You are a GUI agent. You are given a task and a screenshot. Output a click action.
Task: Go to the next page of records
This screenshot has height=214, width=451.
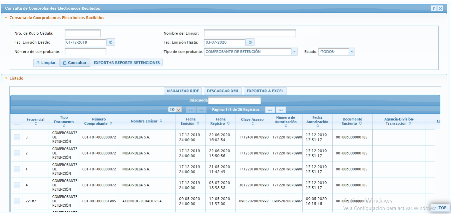270,110
